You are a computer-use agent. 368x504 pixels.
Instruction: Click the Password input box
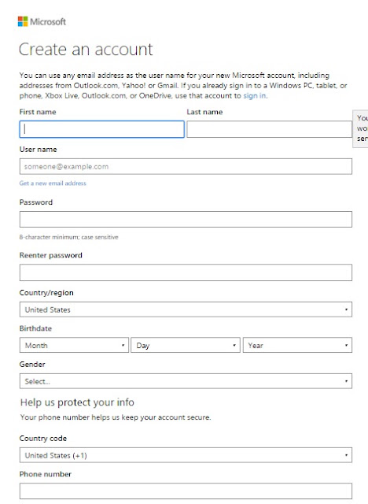(x=186, y=219)
